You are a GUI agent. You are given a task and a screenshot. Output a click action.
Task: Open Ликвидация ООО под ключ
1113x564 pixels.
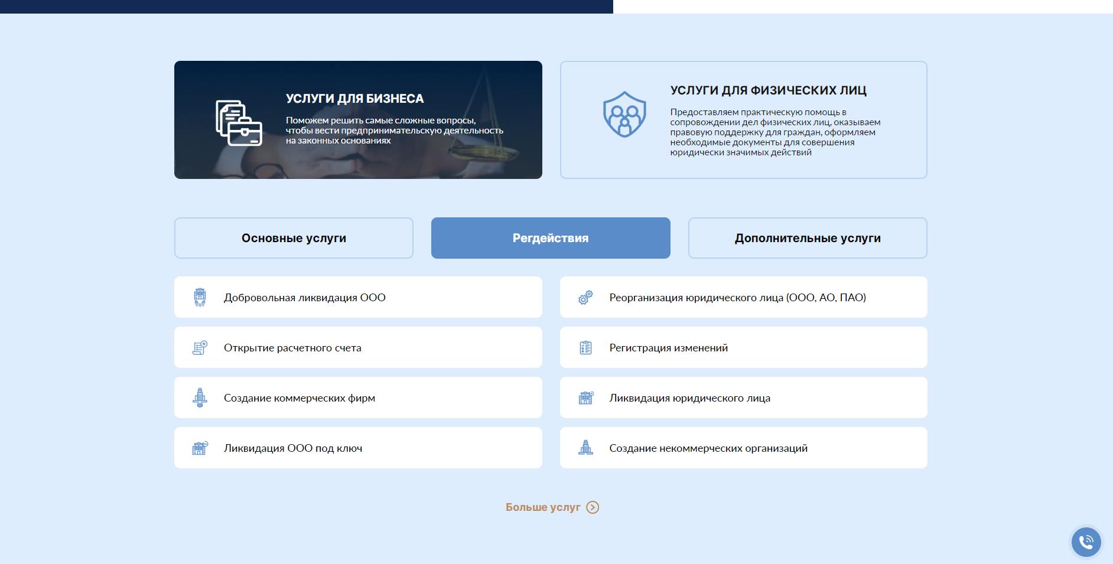click(x=358, y=448)
